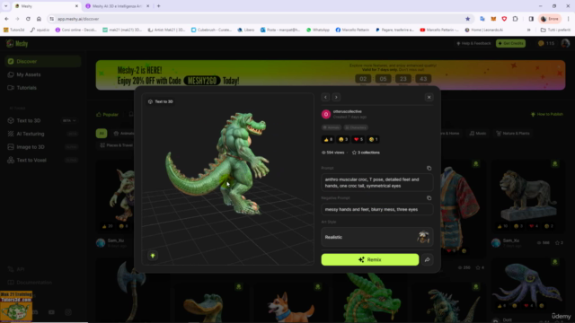Select the Nature & Plants category filter

(513, 134)
